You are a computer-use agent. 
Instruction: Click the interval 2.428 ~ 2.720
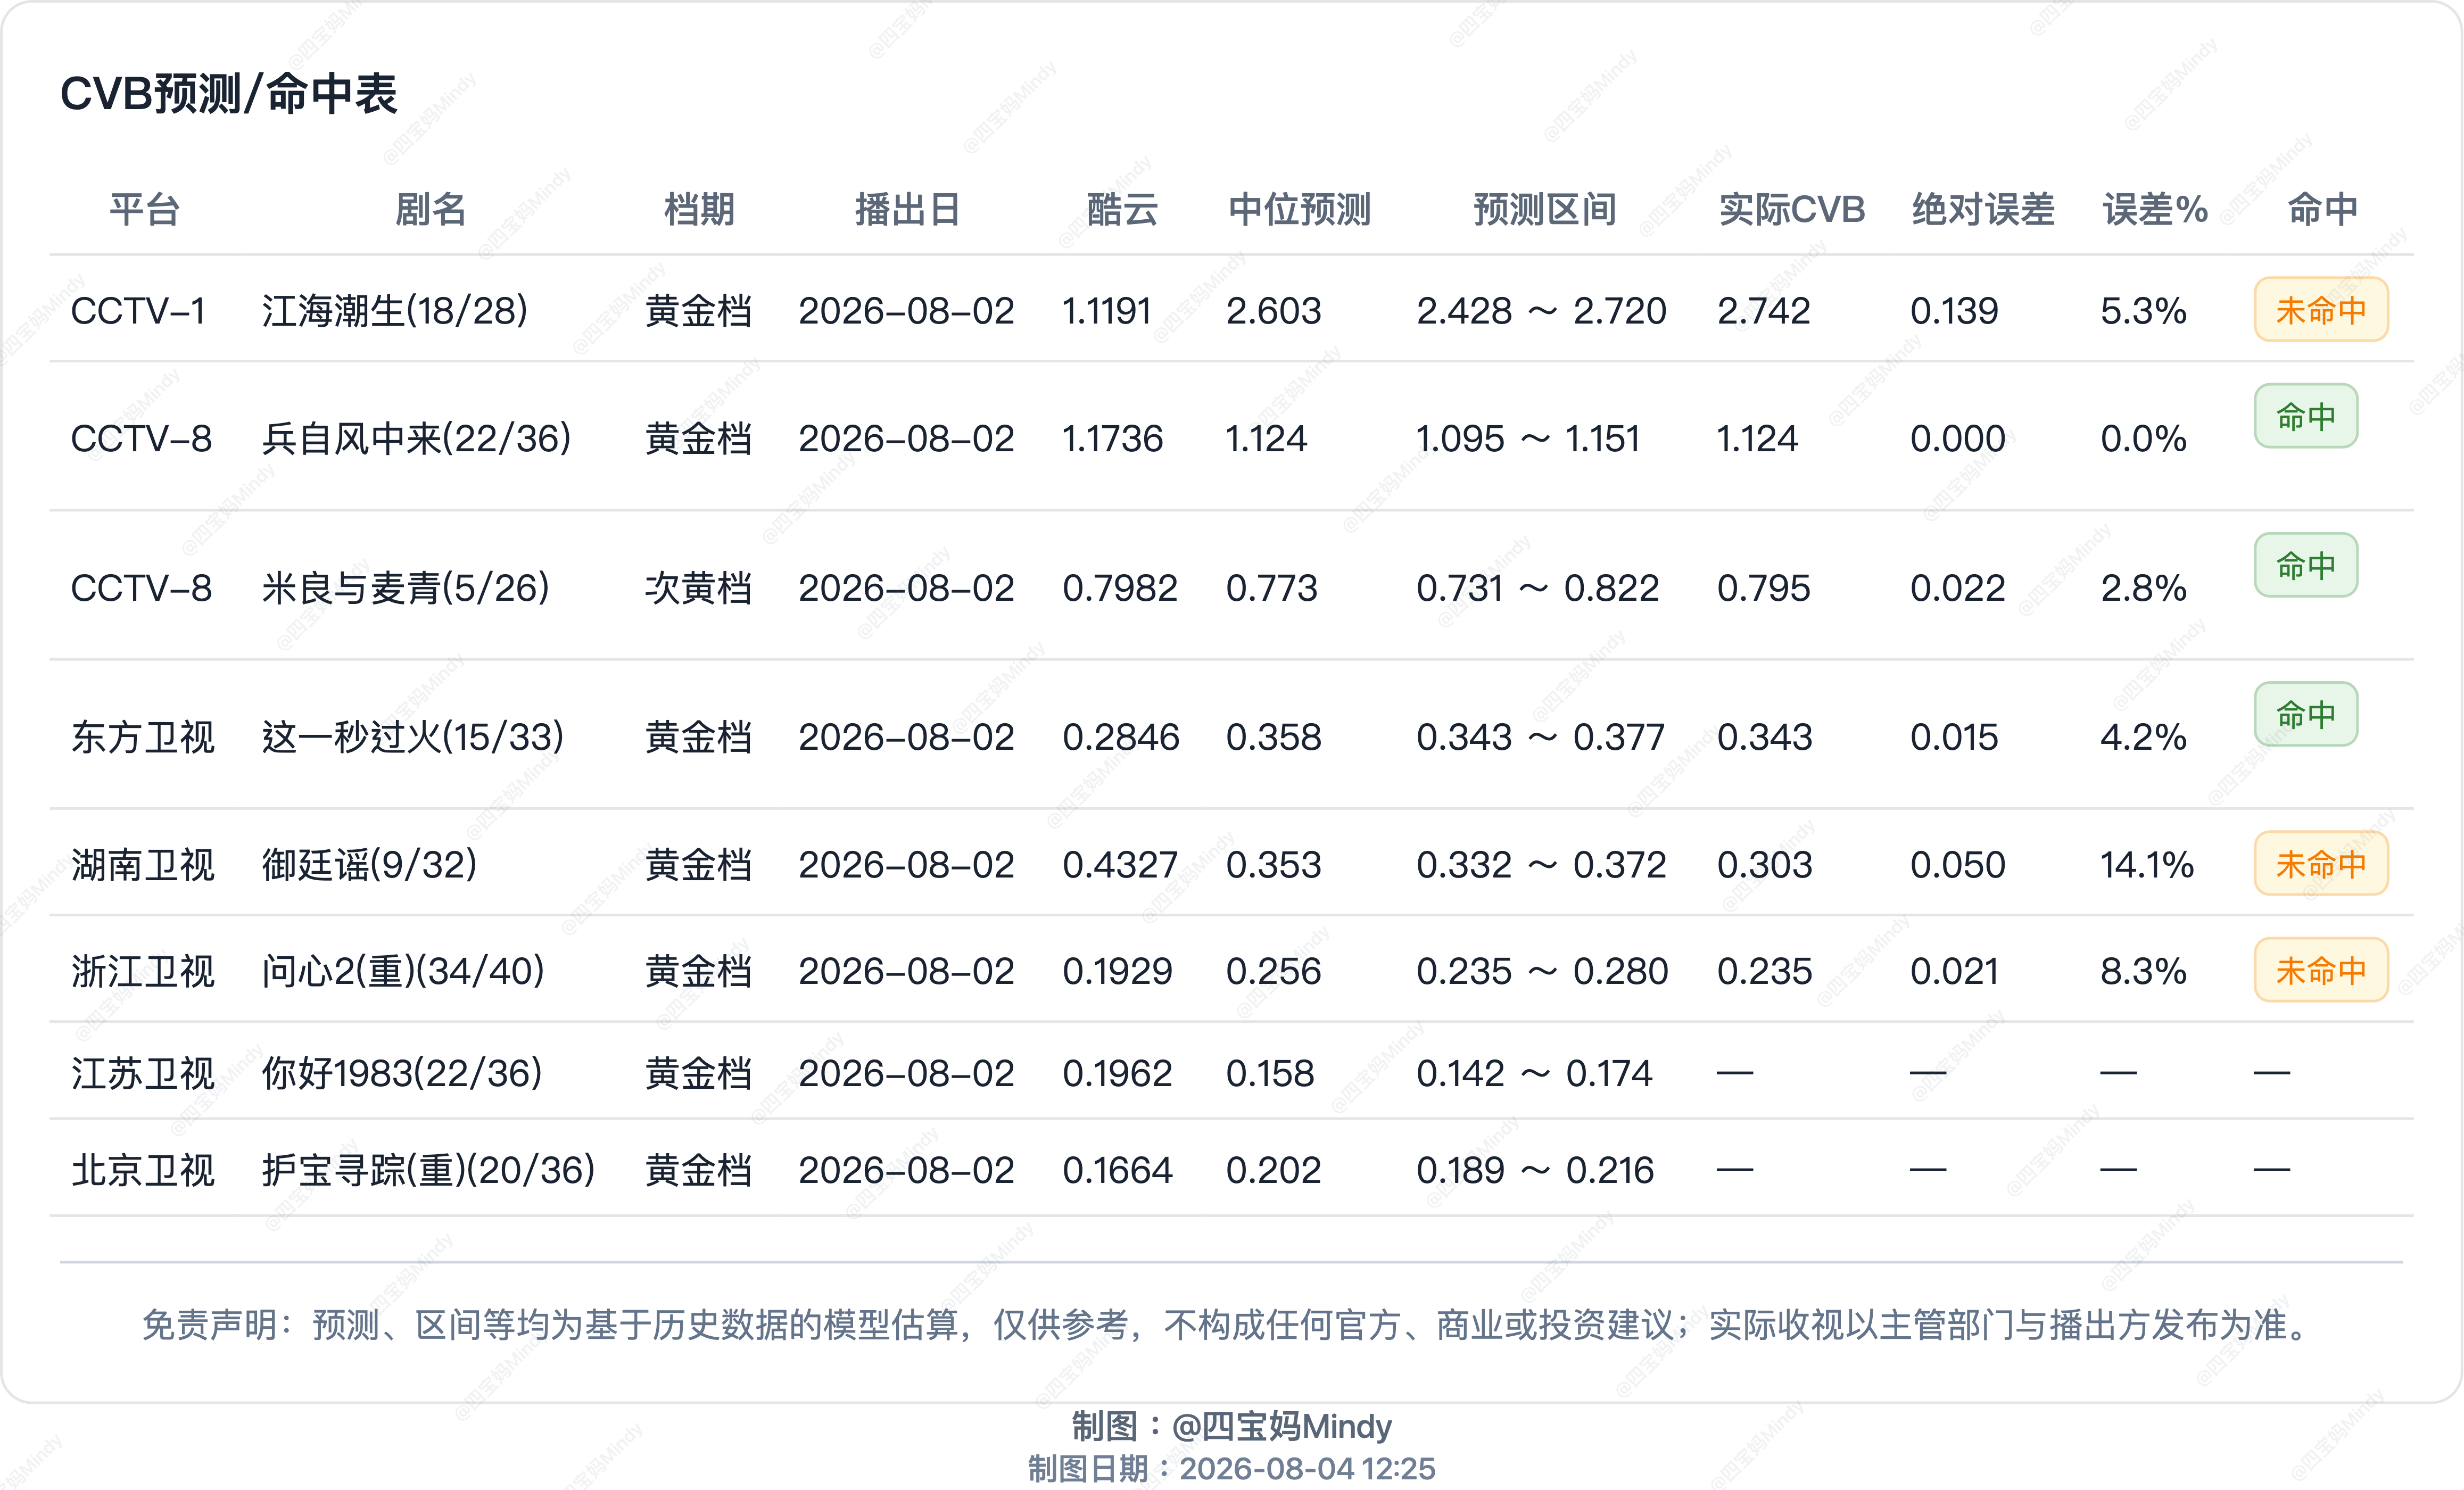[1541, 311]
